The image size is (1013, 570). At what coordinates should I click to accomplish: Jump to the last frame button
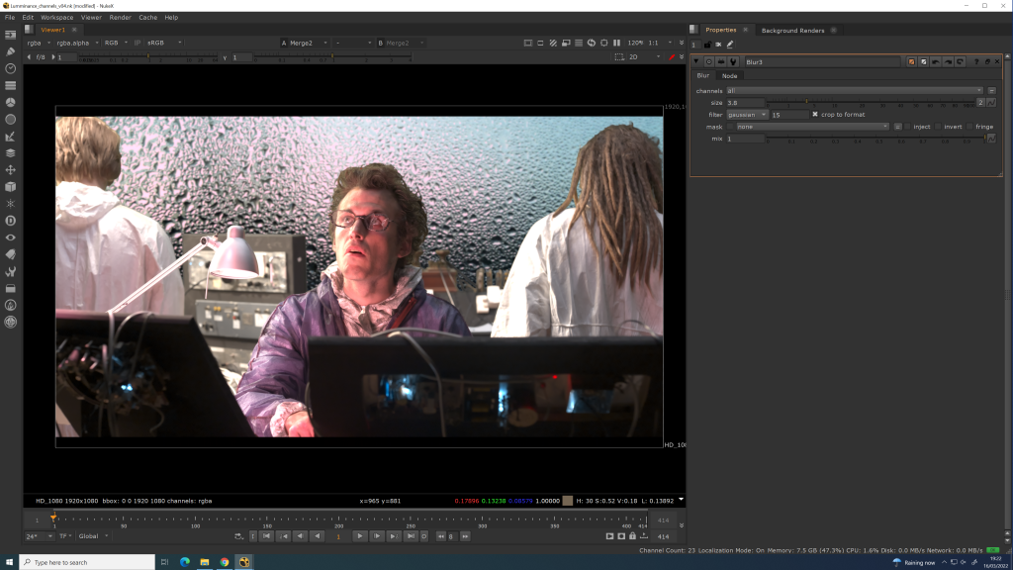pyautogui.click(x=411, y=536)
